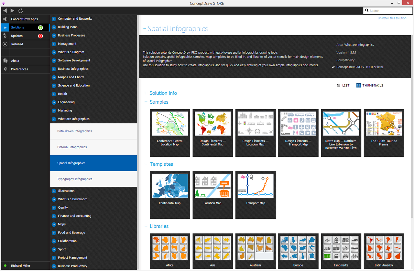This screenshot has height=271, width=414.
Task: Switch to LIST view
Action: coord(343,85)
